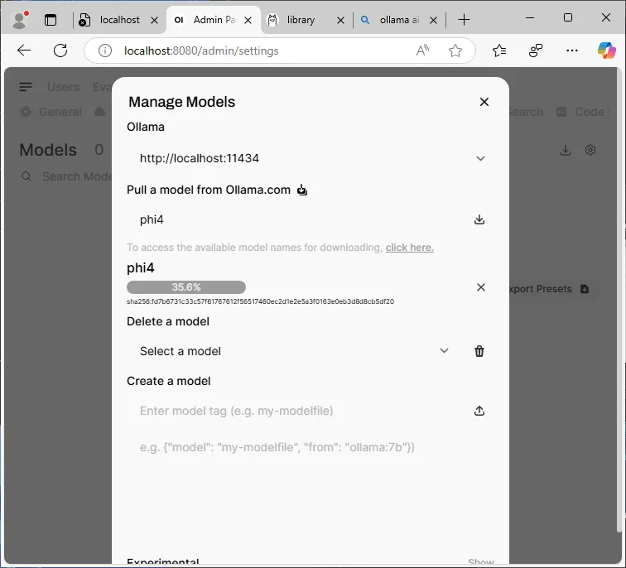This screenshot has width=626, height=568.
Task: Click the address bar URL localhost:8080/admin/settings
Action: [x=201, y=51]
